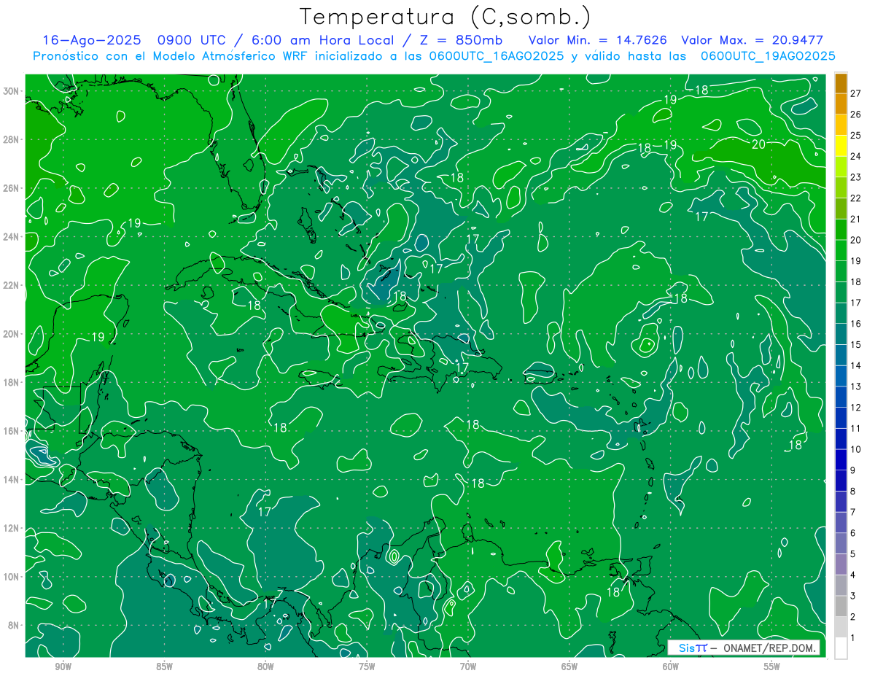
Task: Click the "1" label on the color scale
Action: 853,638
